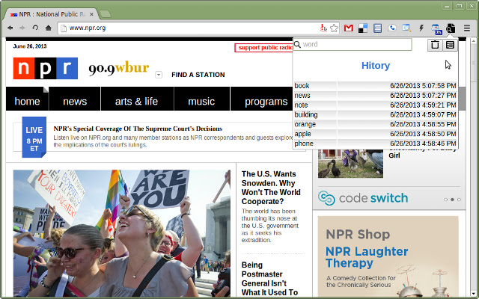Open the ducks photo thumbnail
This screenshot has width=479, height=299.
[350, 164]
